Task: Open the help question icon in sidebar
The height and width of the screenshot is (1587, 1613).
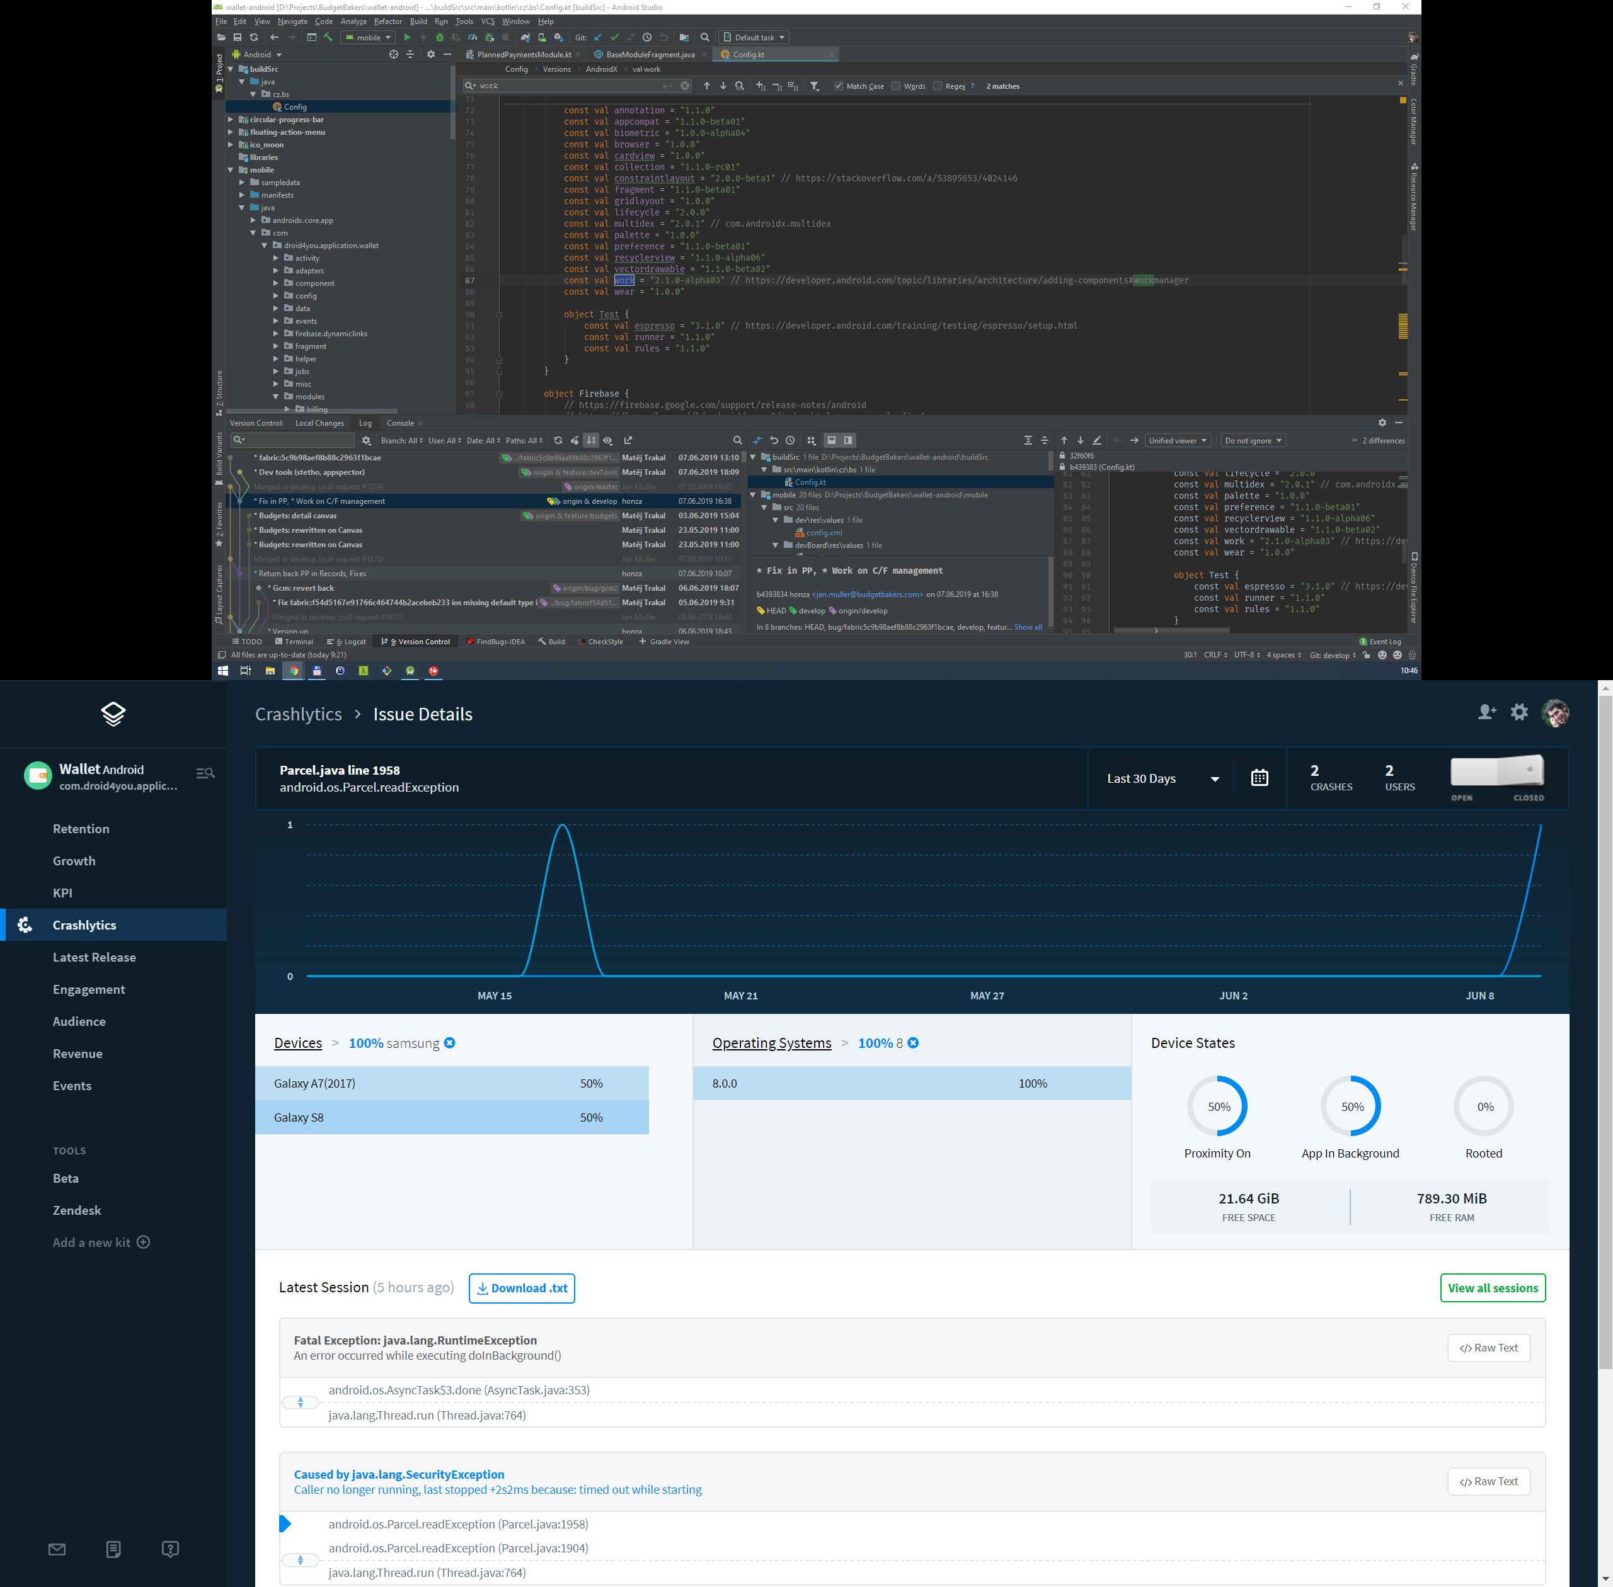Action: tap(170, 1549)
